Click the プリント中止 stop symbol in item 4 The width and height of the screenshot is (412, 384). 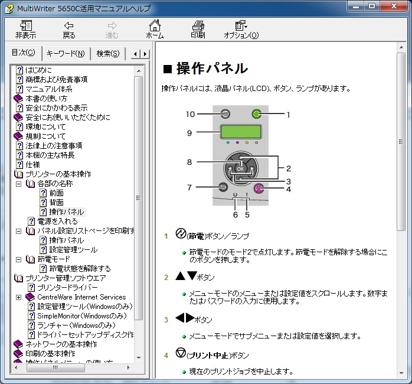tap(181, 353)
